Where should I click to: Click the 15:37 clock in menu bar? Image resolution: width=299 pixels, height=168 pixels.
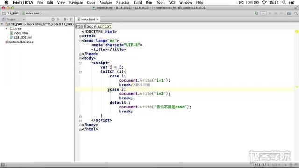(274, 2)
